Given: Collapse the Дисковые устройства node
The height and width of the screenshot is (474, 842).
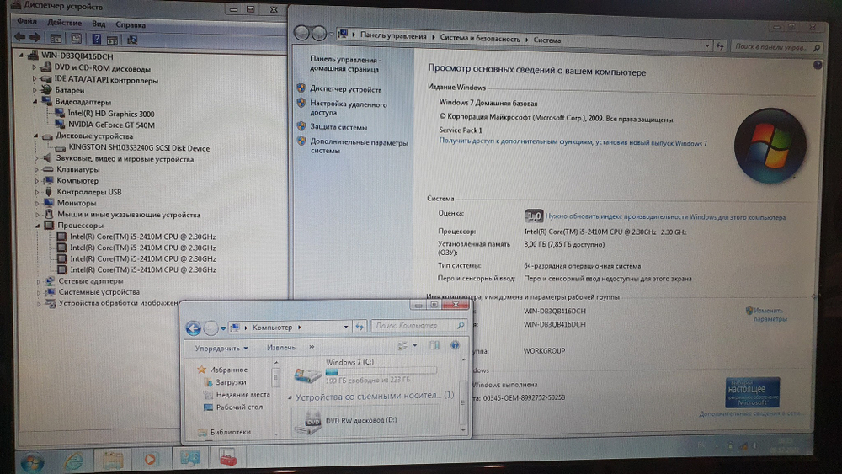Looking at the screenshot, I should 35,136.
